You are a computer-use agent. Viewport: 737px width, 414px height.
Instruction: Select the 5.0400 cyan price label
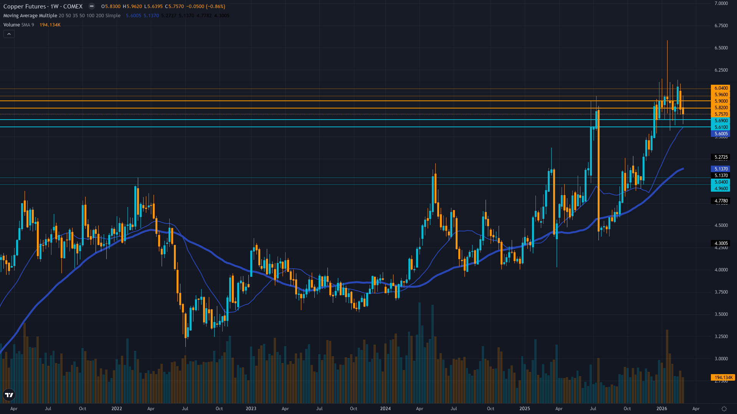point(720,182)
